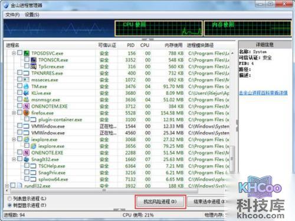Open the Kingsoft process encyclopedia link
The image size is (295, 221).
(x=263, y=93)
